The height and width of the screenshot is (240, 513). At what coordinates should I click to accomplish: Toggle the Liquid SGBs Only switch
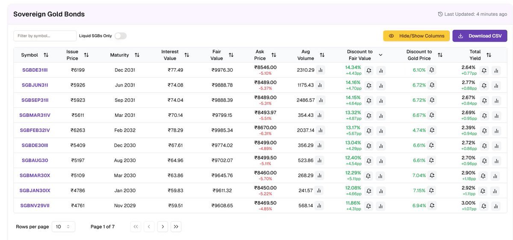[x=120, y=36]
